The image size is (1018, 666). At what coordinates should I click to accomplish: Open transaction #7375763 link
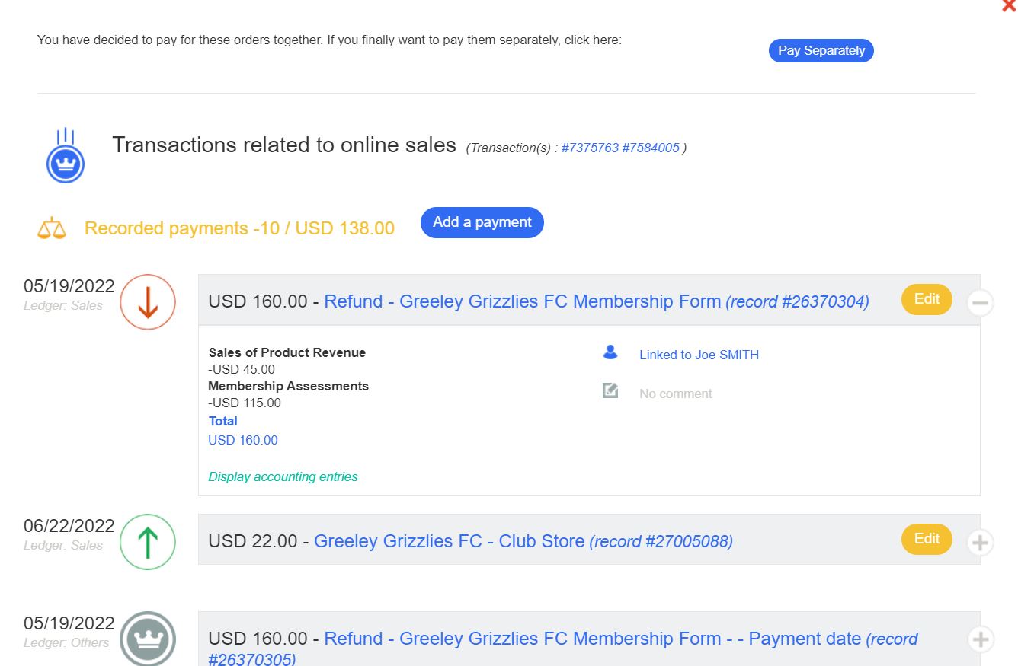click(x=590, y=148)
